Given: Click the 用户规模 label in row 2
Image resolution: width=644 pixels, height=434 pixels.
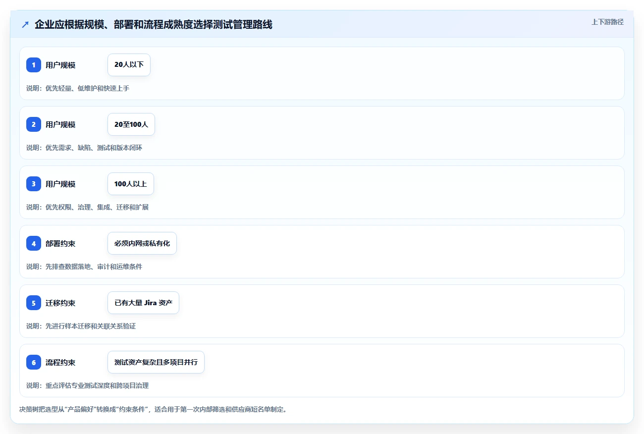Looking at the screenshot, I should (x=60, y=124).
